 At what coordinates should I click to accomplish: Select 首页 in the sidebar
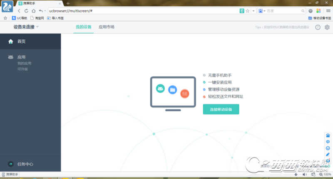[30, 41]
